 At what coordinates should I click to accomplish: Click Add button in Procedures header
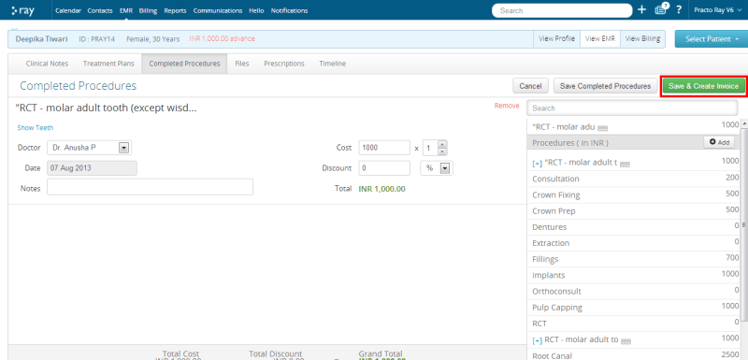tap(719, 142)
